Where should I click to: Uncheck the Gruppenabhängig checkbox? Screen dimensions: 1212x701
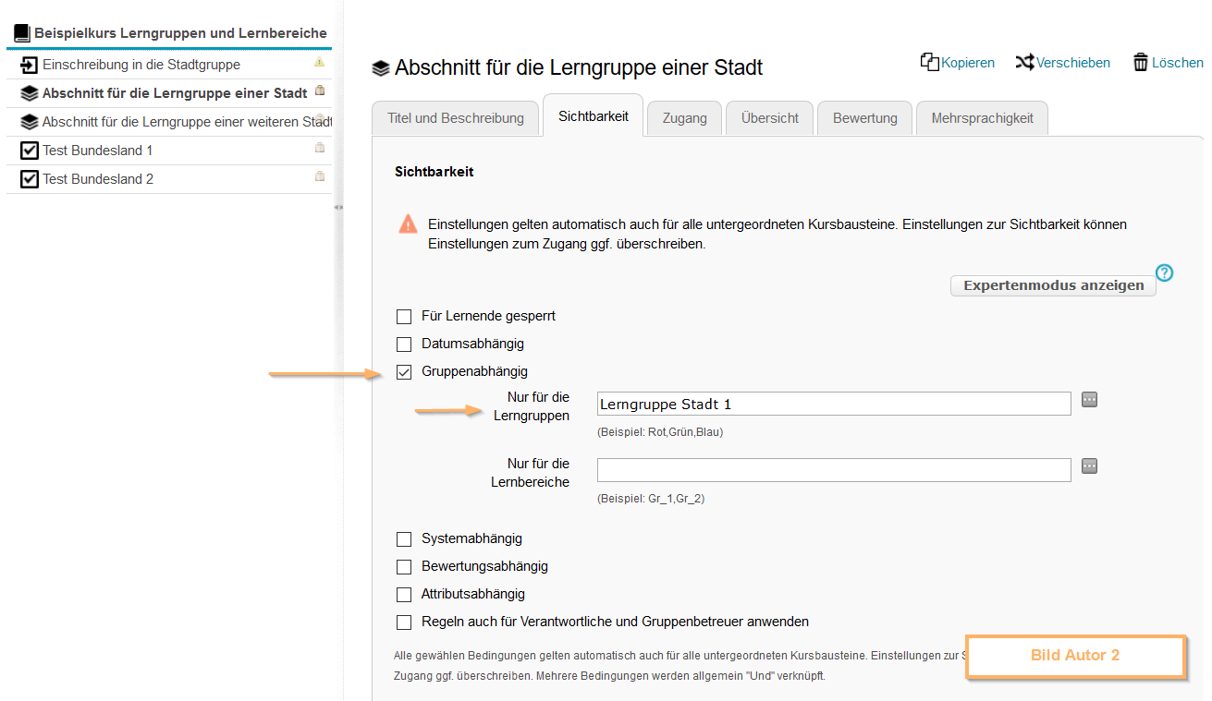point(404,372)
